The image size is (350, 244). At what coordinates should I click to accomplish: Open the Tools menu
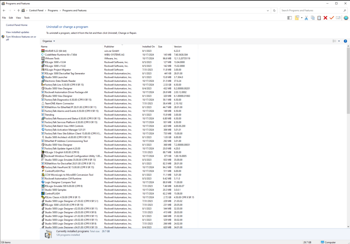[27, 18]
